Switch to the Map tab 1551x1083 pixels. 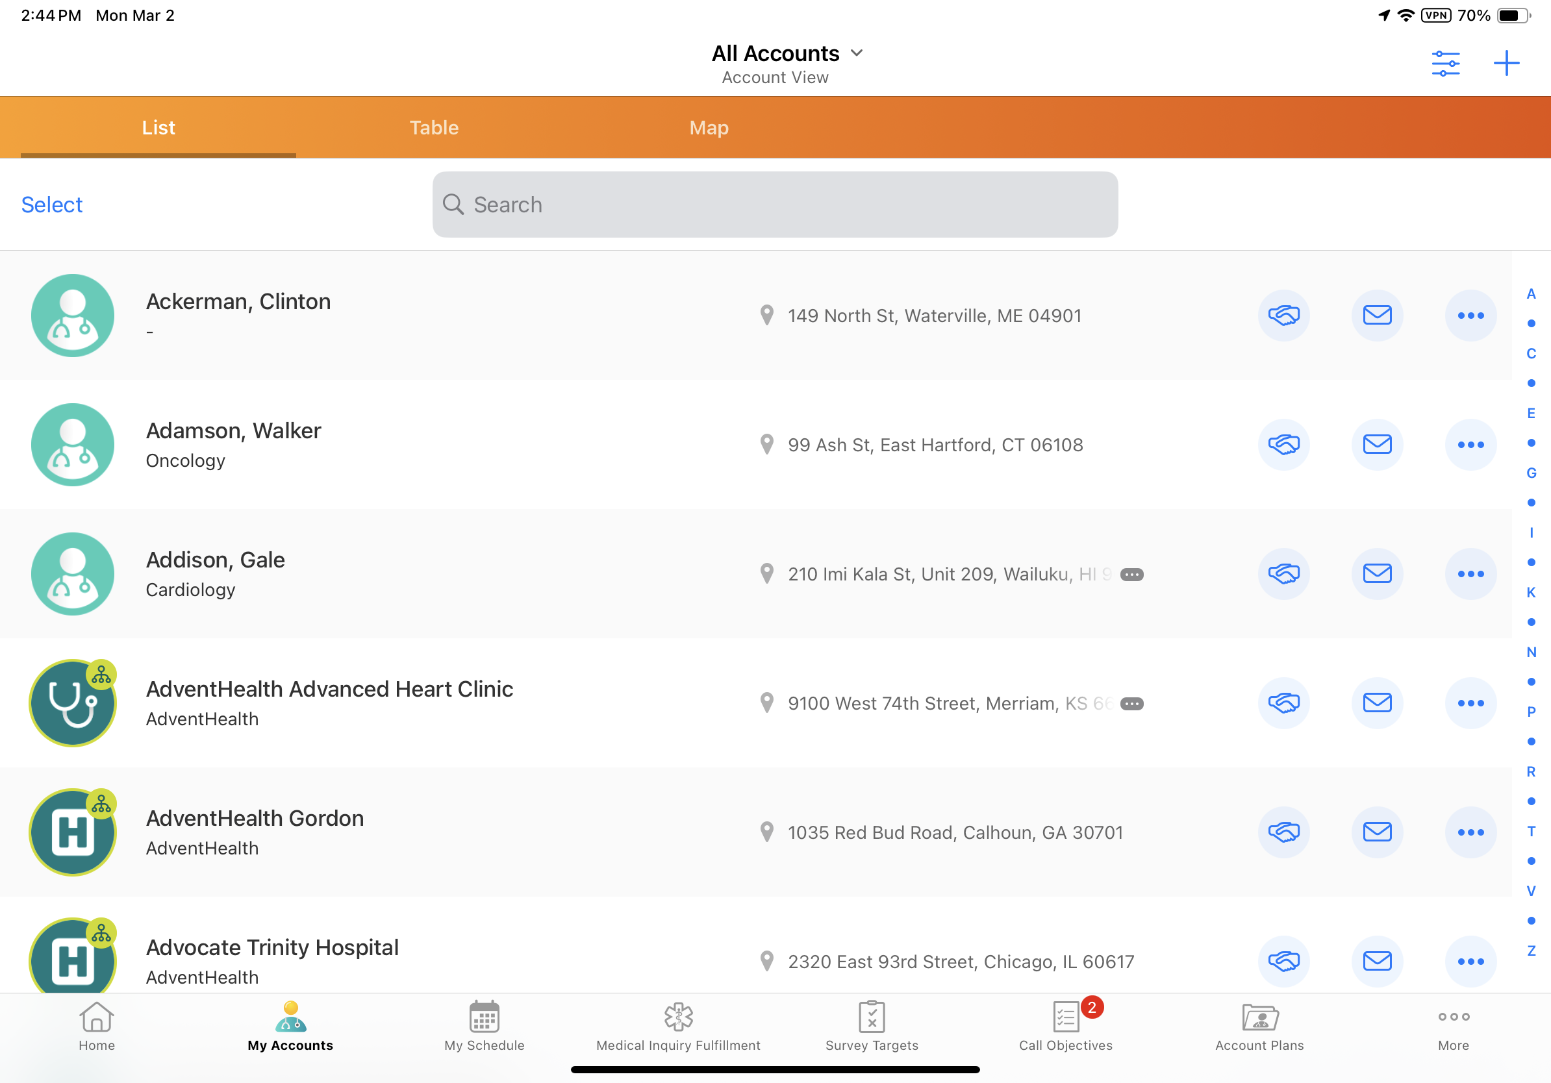tap(709, 128)
